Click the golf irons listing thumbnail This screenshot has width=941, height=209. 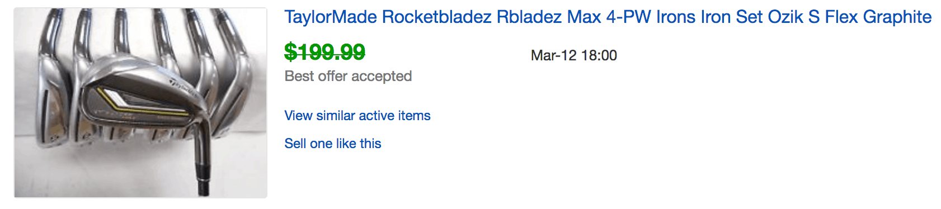click(x=140, y=103)
